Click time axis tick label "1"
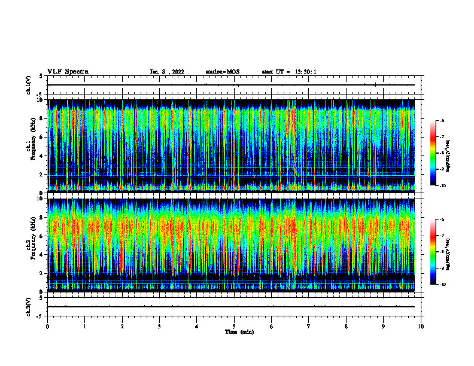 pos(84,327)
